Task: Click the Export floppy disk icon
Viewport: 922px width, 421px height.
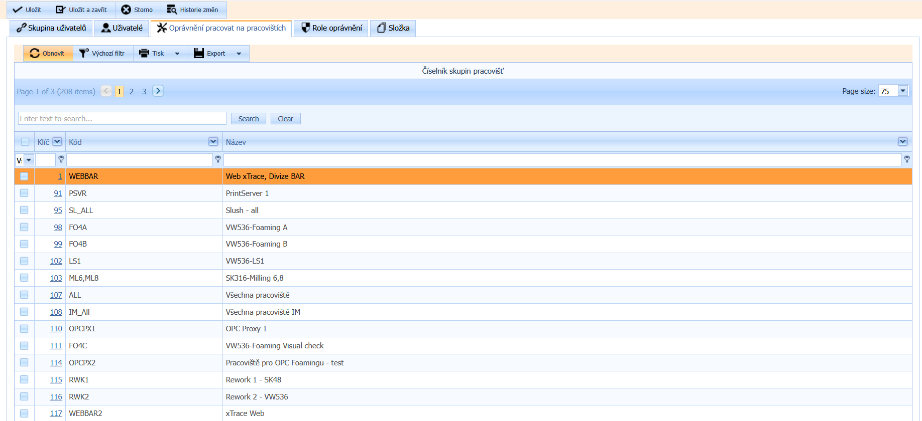Action: pos(199,53)
